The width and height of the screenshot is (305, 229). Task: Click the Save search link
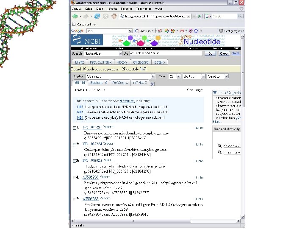point(236,53)
